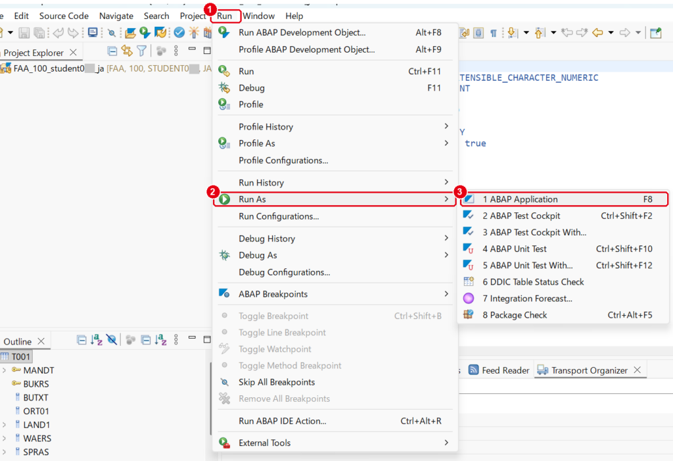
Task: Open dropdown arrow next to Next Annotation icon
Action: 526,33
